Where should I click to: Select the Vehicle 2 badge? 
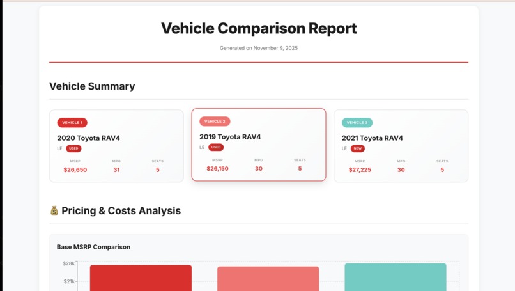point(215,122)
